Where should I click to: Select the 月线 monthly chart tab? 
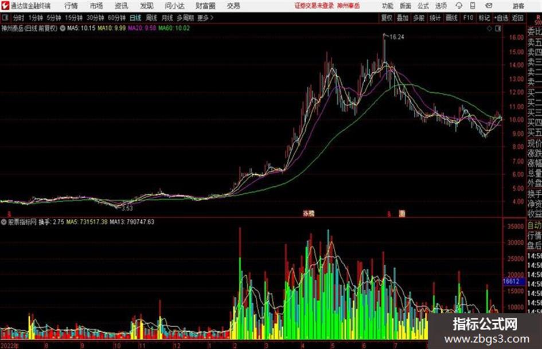pos(167,18)
